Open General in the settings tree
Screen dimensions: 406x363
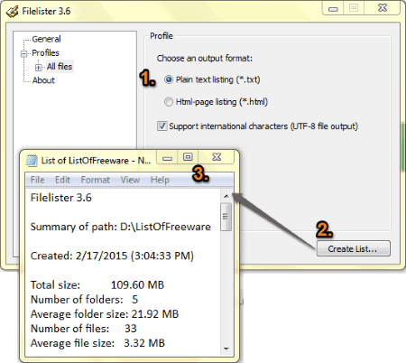click(x=46, y=39)
